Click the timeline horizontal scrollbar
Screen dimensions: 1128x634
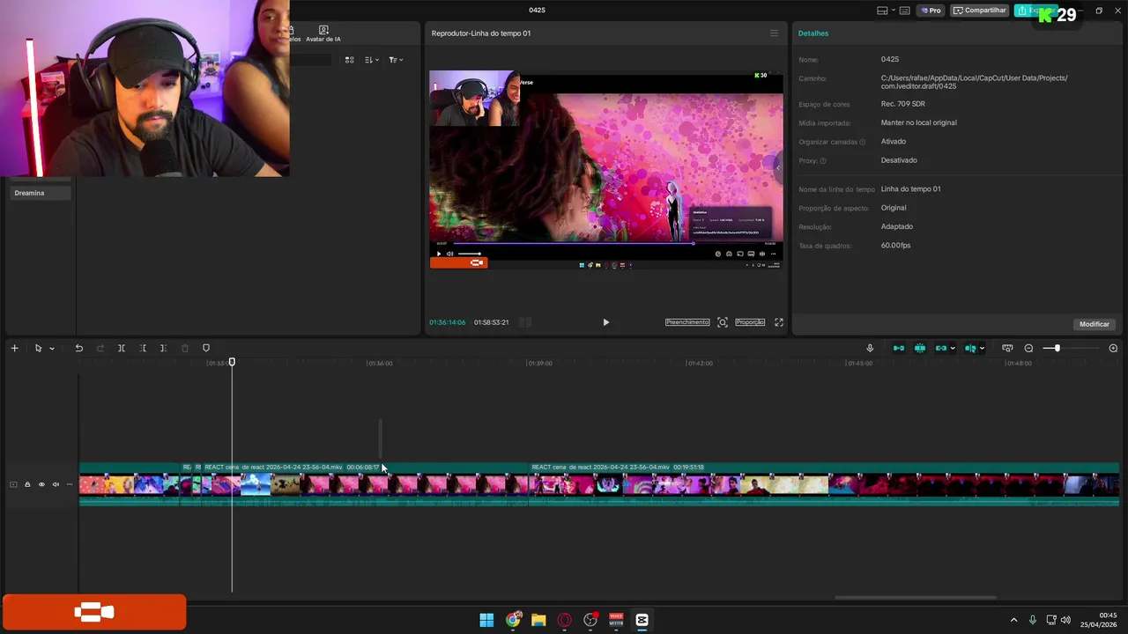click(x=916, y=598)
